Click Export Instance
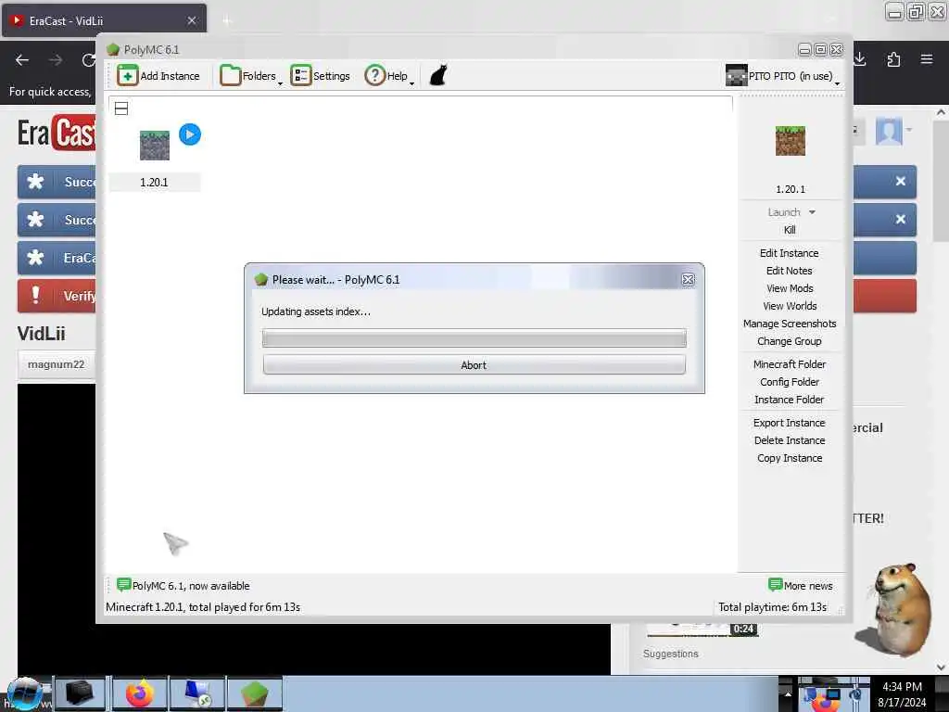This screenshot has height=712, width=949. pyautogui.click(x=790, y=423)
